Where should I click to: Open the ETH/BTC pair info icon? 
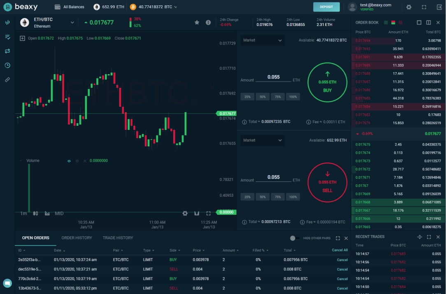[208, 23]
